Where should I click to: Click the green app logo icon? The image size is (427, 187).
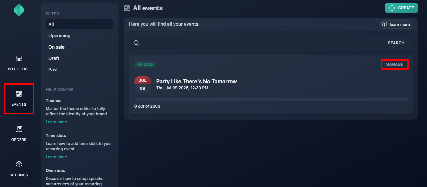pyautogui.click(x=19, y=10)
